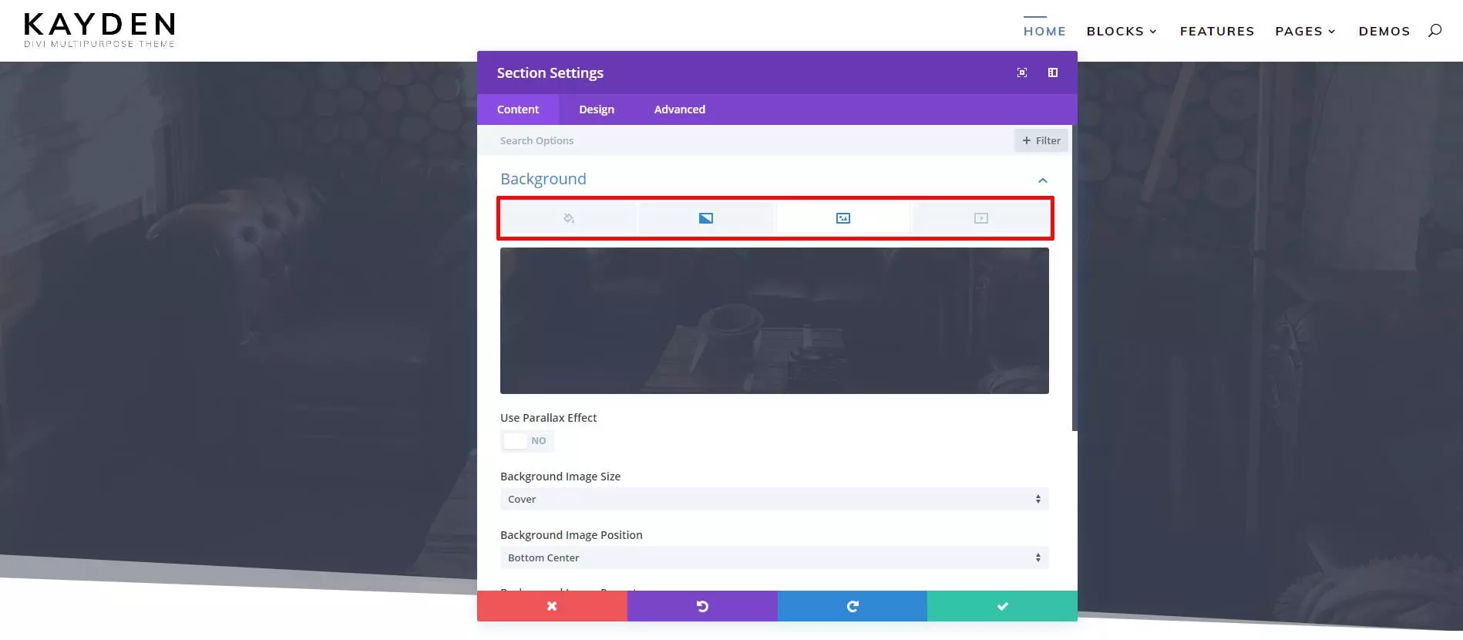This screenshot has width=1463, height=640.
Task: Toggle Use Parallax Effect switch
Action: pos(527,441)
